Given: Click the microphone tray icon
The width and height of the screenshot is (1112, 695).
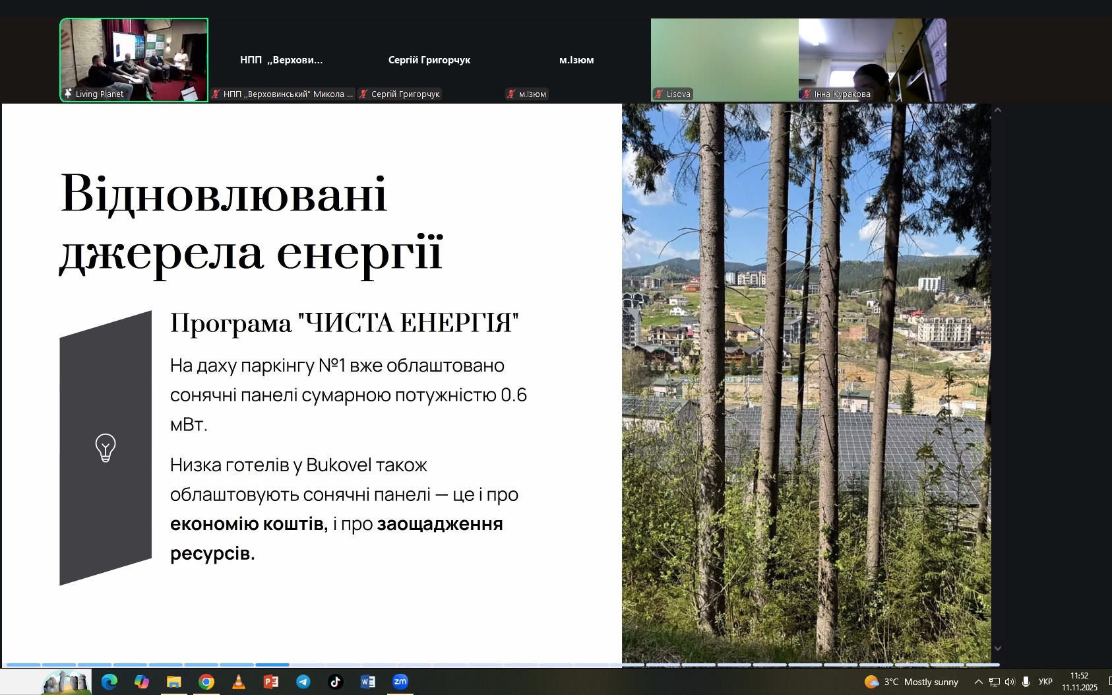Looking at the screenshot, I should pos(1026,682).
